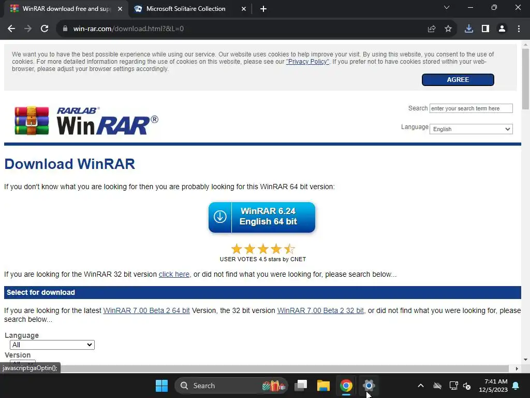Click the taskbar Search box

[231, 386]
